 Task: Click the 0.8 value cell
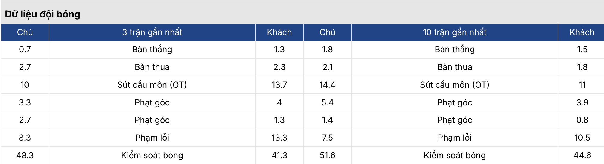pyautogui.click(x=582, y=120)
